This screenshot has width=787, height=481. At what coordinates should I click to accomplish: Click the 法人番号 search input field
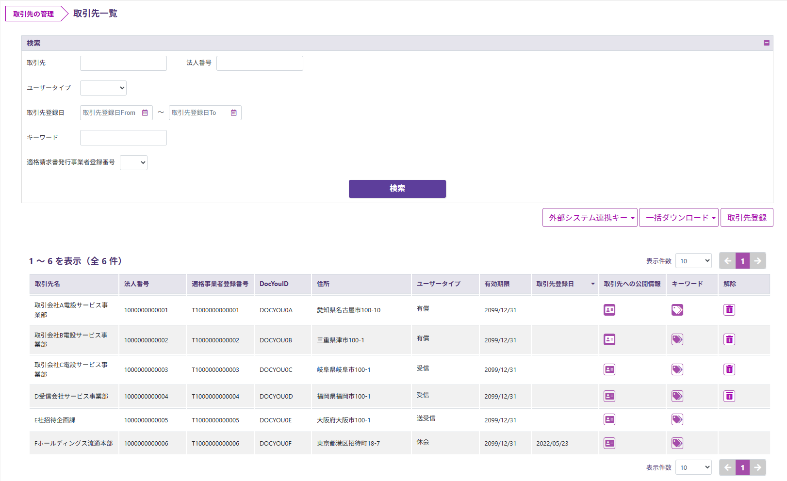click(x=260, y=63)
